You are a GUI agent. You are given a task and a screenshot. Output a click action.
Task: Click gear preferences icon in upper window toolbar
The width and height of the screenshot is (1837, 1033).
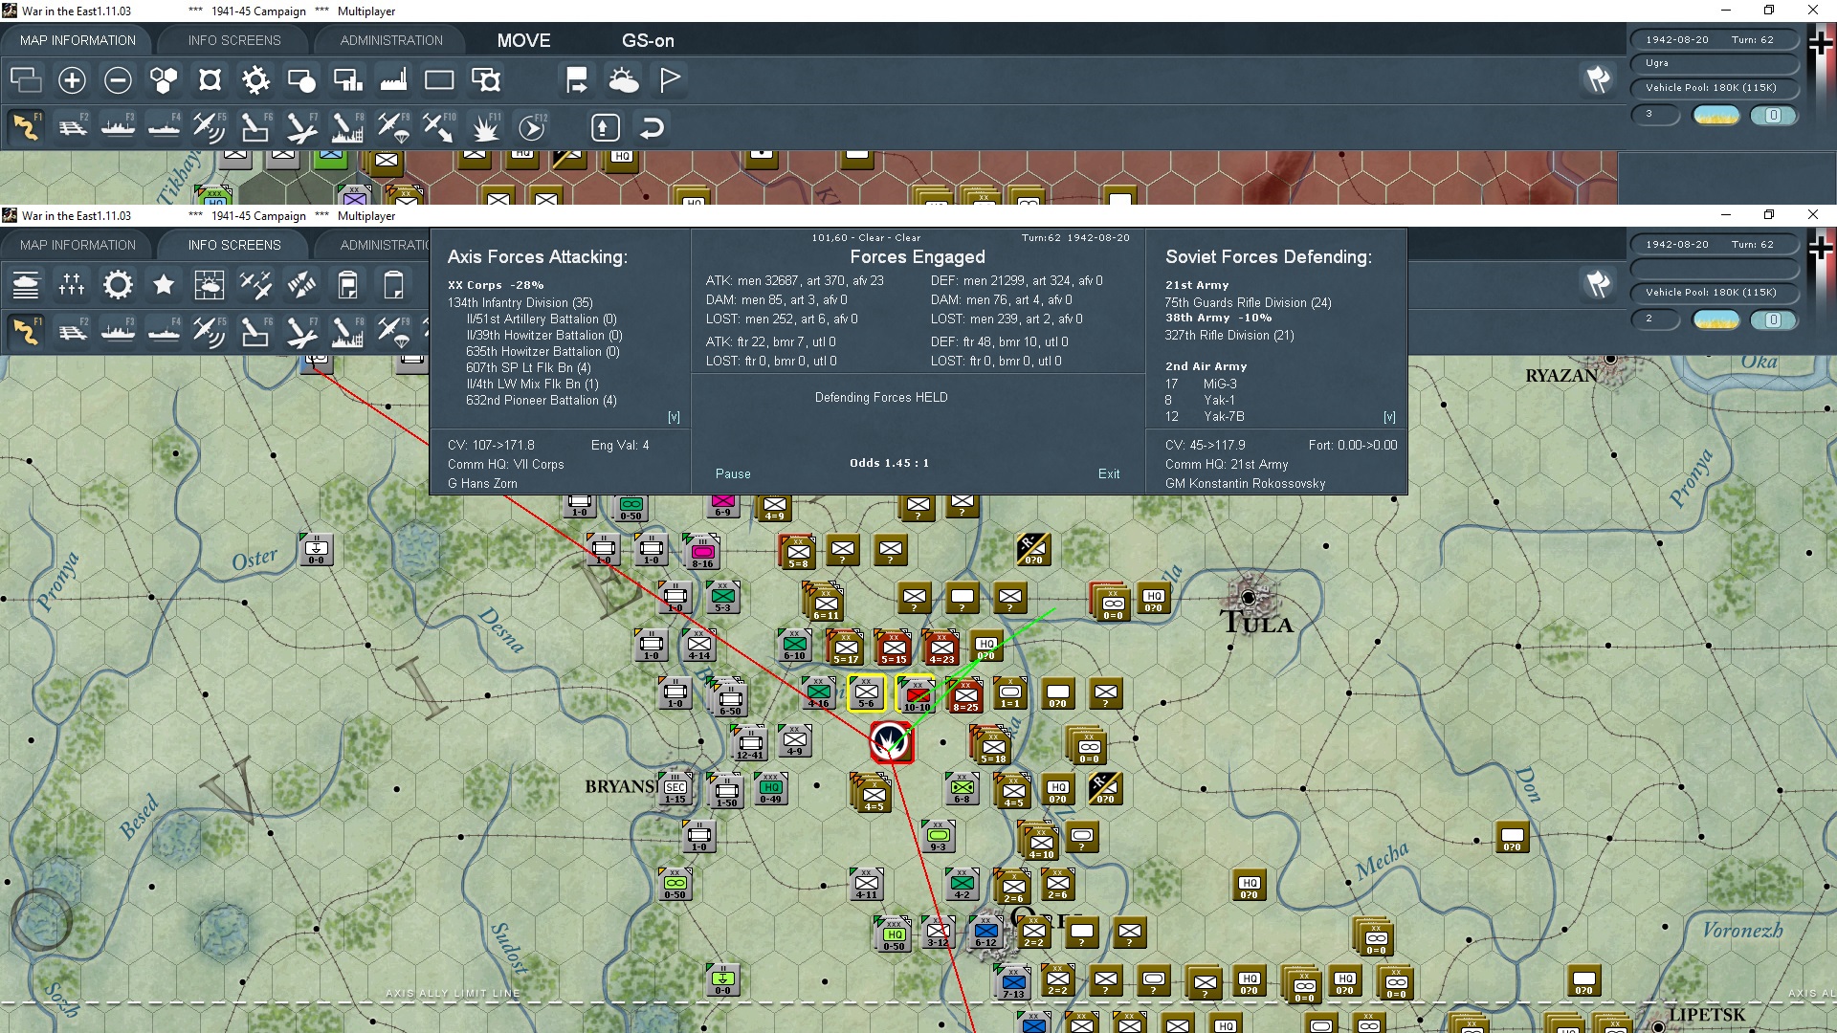point(255,80)
